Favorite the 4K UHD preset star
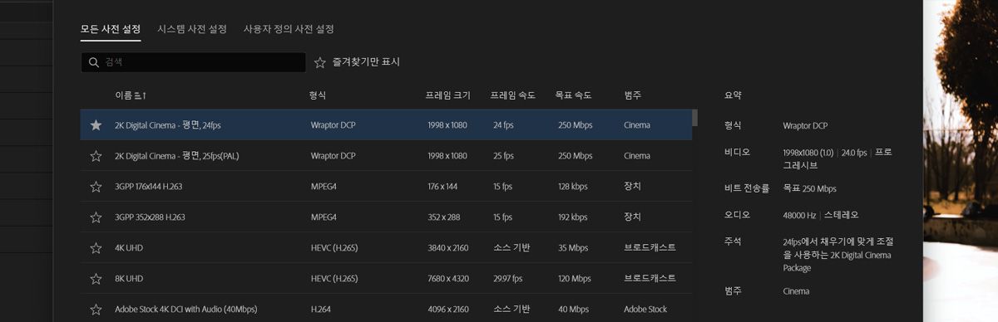The width and height of the screenshot is (998, 322). point(96,248)
